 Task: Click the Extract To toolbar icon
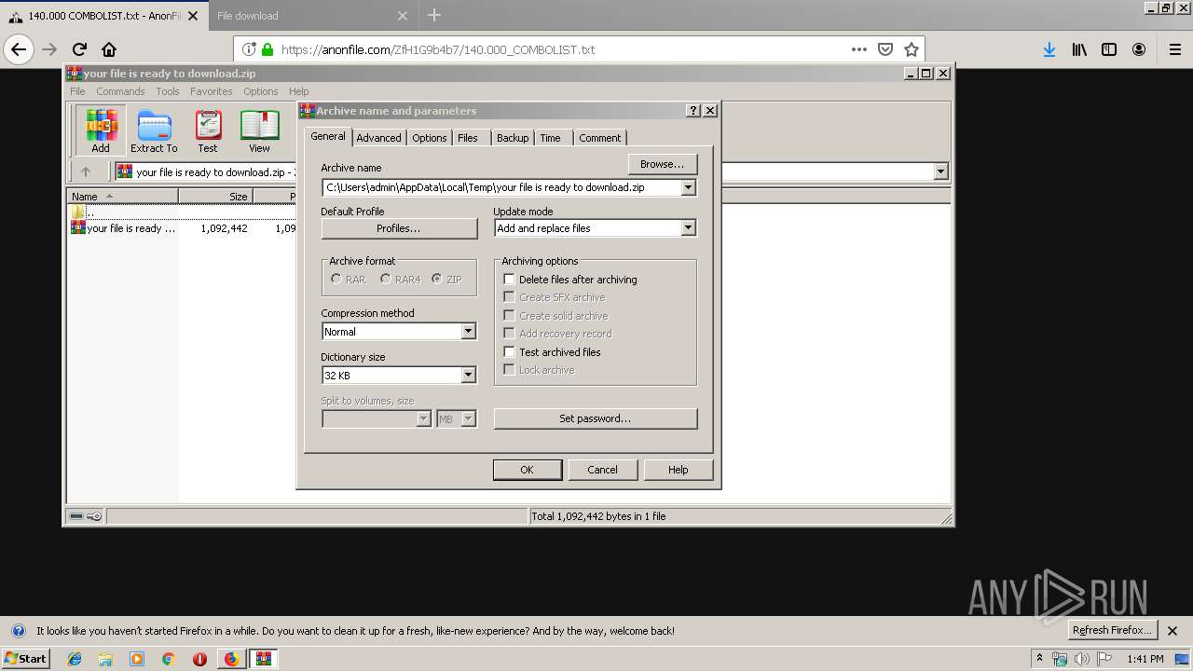tap(154, 130)
